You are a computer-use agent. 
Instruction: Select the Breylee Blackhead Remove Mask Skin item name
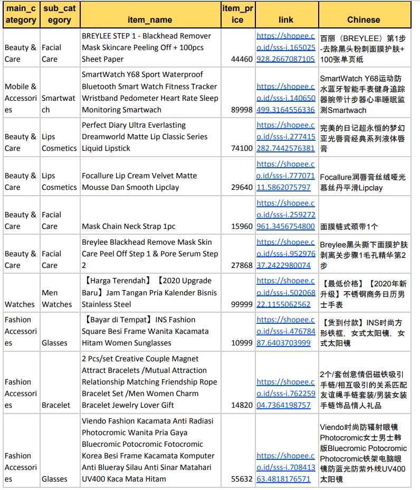(x=150, y=254)
